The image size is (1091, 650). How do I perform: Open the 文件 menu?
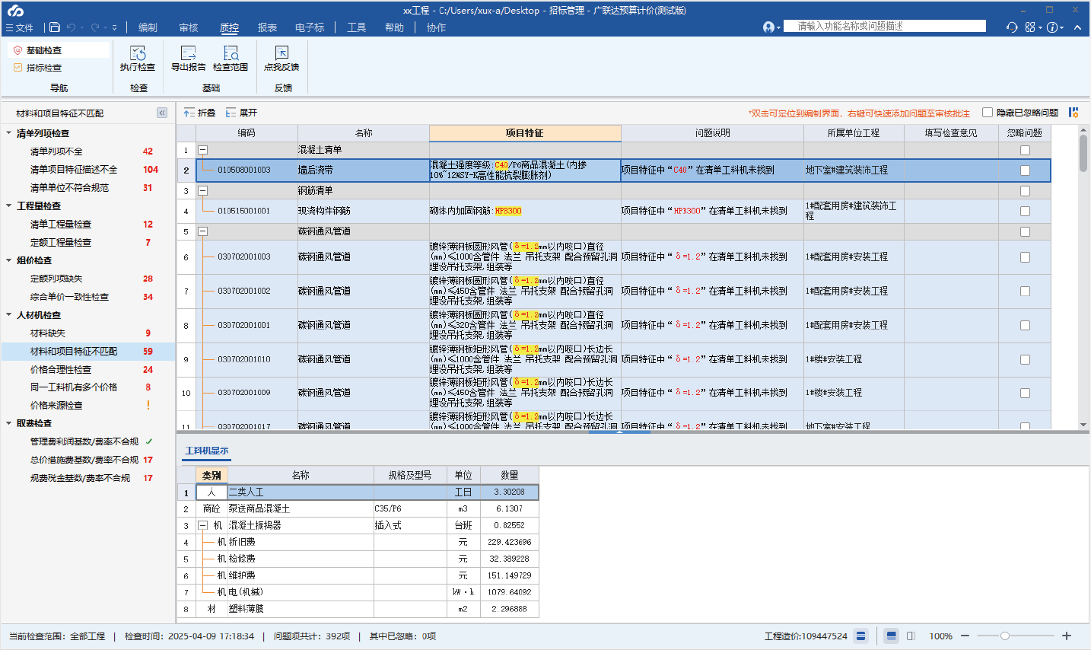coord(20,27)
